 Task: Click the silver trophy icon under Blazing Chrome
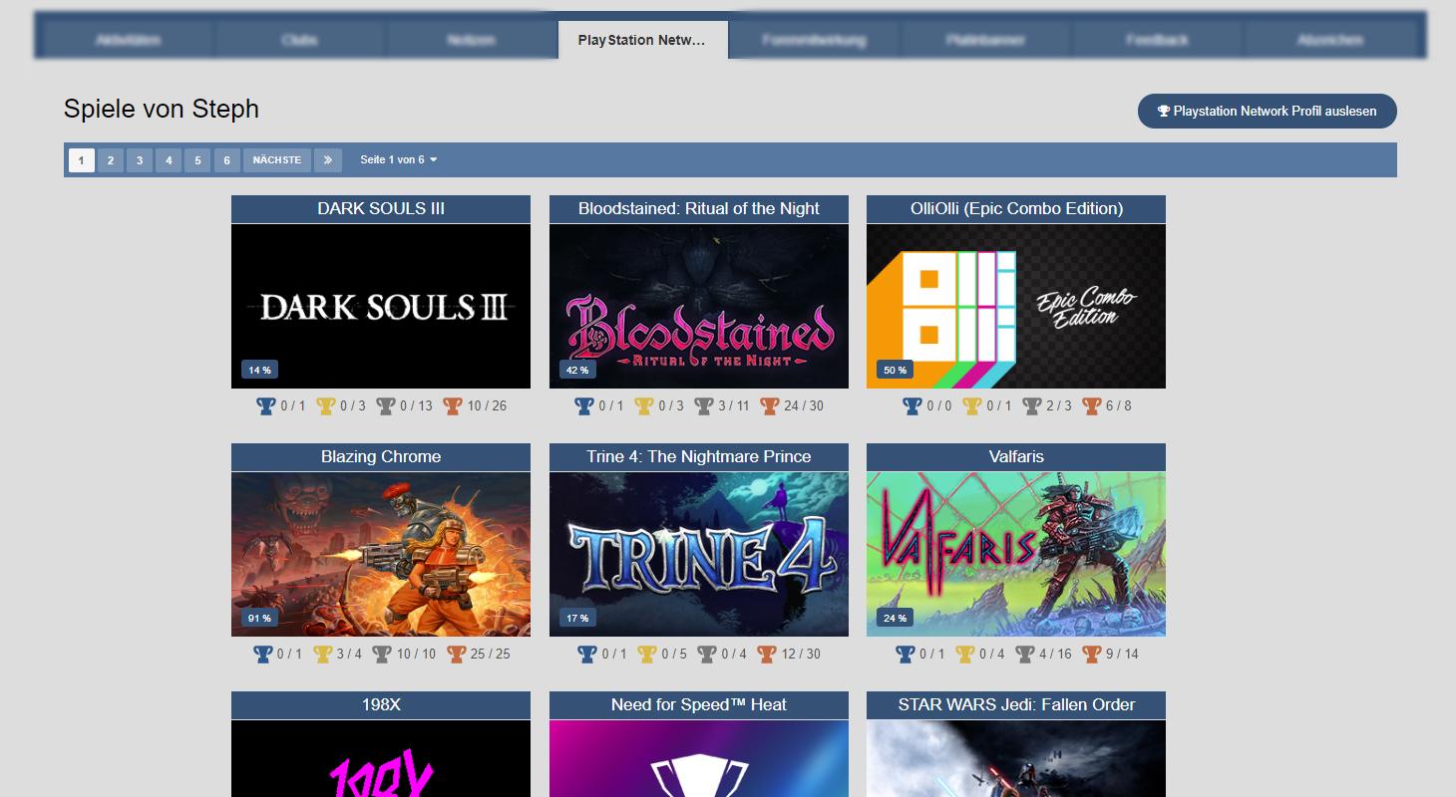(382, 654)
